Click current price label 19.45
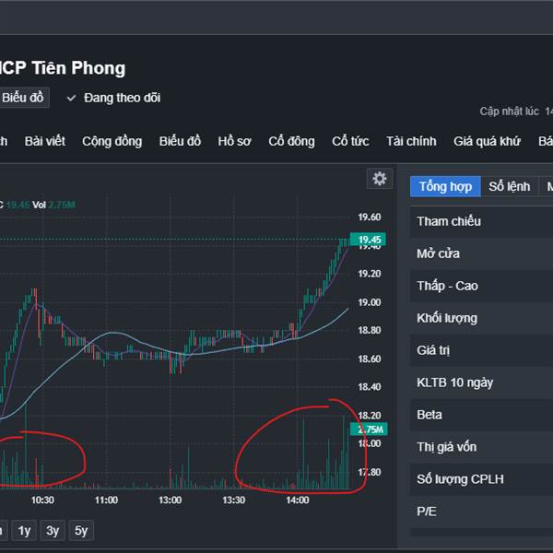Image resolution: width=553 pixels, height=553 pixels. tap(370, 240)
